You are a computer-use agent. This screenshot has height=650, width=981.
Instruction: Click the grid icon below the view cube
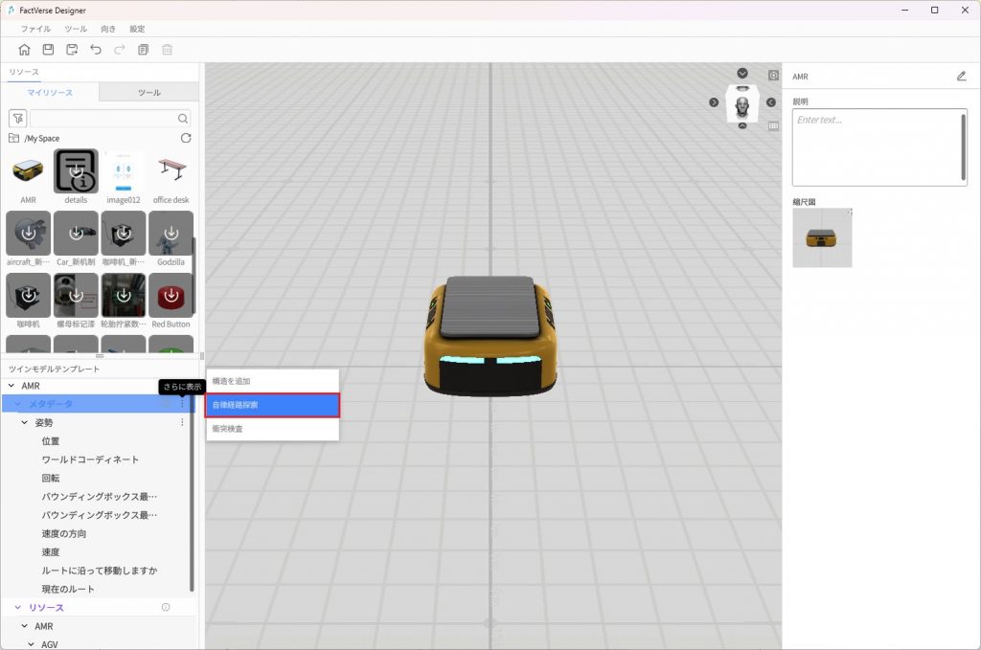[x=773, y=125]
